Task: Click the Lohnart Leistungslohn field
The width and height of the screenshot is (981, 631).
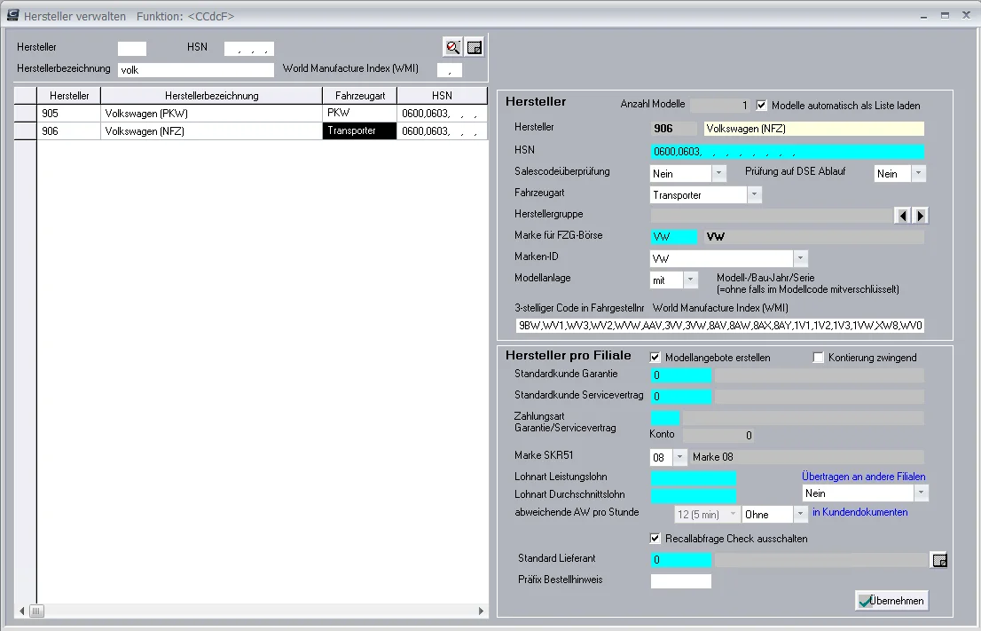Action: (694, 478)
